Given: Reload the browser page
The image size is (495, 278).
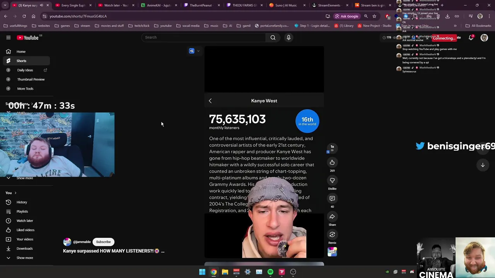Looking at the screenshot, I should pyautogui.click(x=24, y=16).
